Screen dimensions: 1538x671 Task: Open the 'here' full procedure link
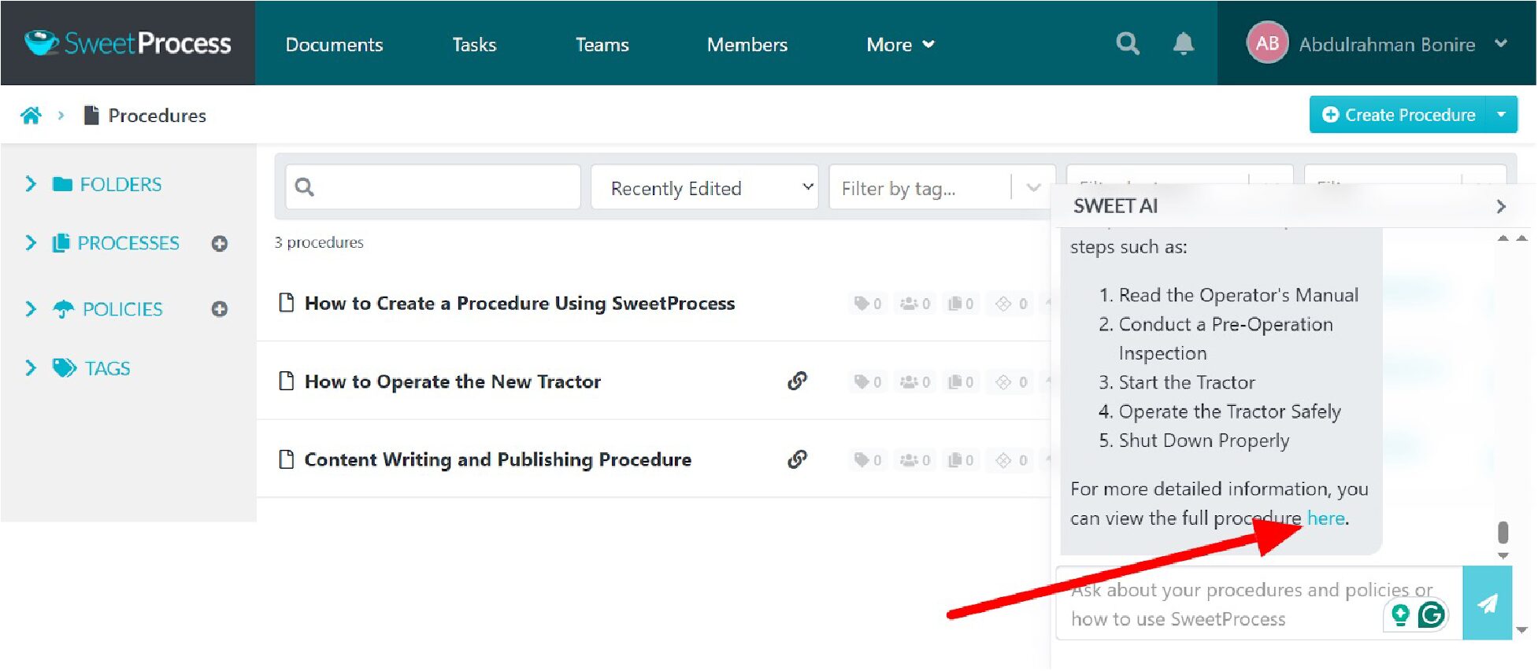tap(1326, 518)
